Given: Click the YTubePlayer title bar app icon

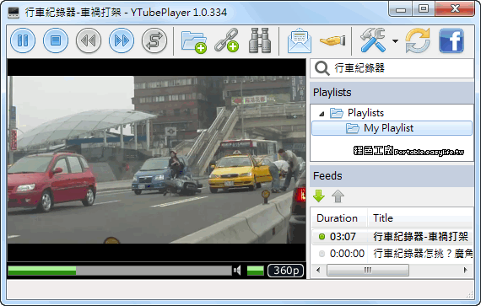Looking at the screenshot, I should click(14, 13).
